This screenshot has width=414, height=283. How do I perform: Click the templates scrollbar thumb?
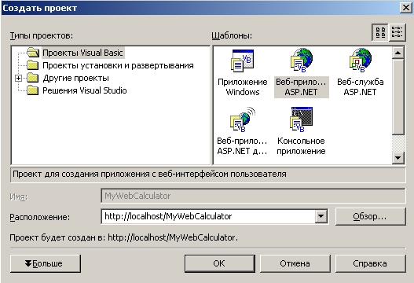[398, 97]
